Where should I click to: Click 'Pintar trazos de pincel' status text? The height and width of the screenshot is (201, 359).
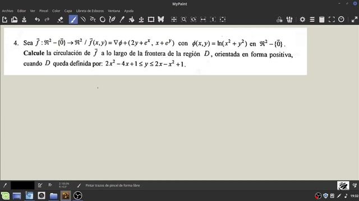click(112, 185)
